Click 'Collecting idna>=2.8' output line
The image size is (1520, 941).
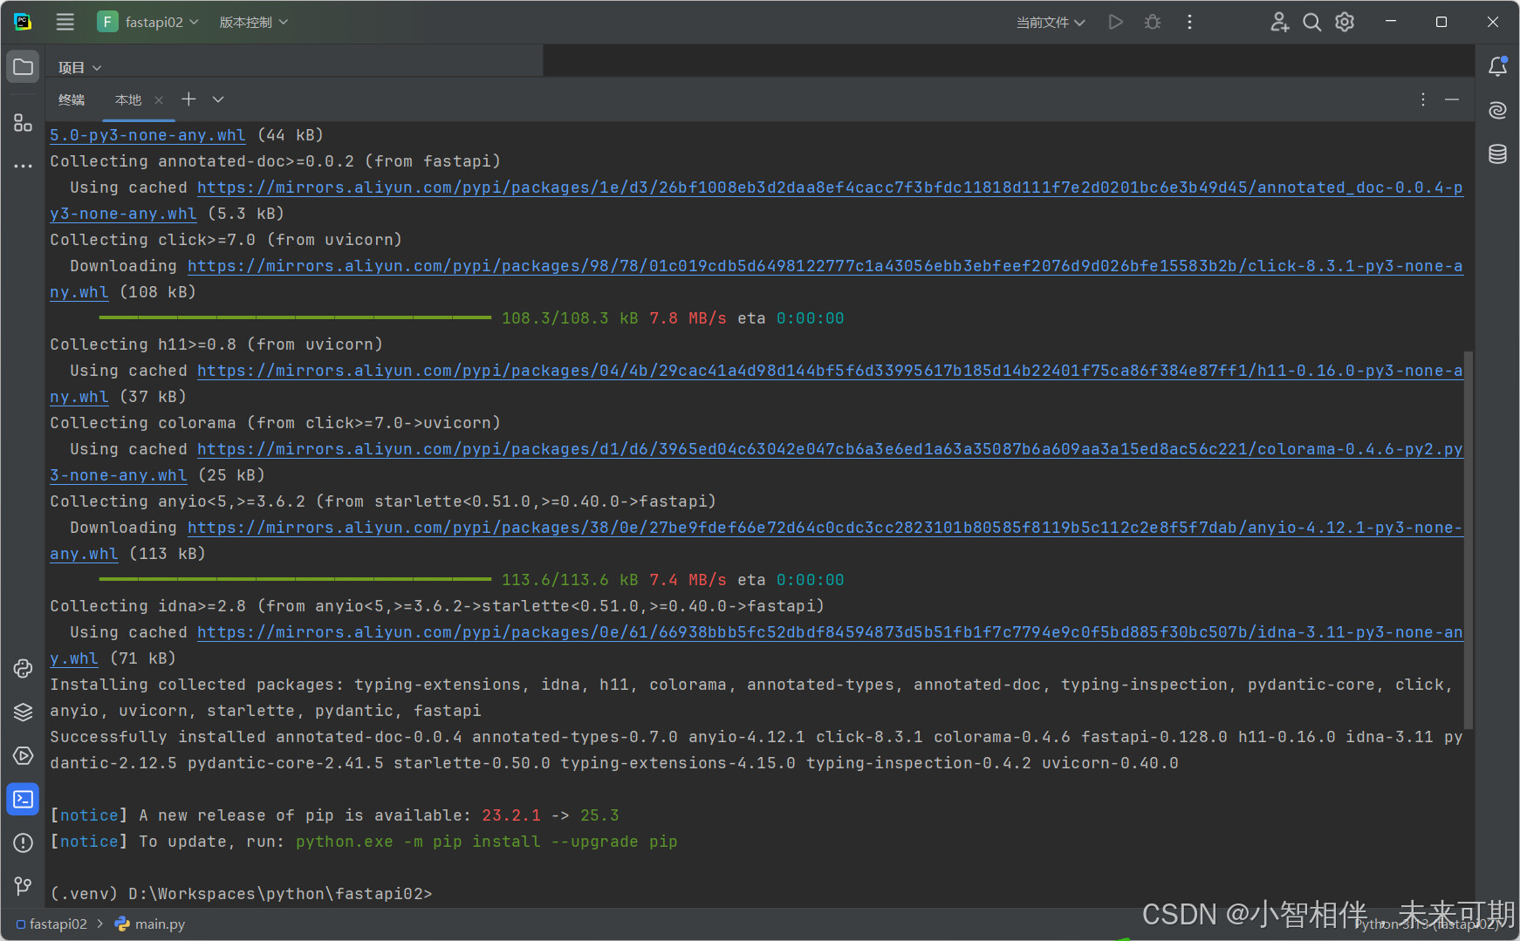point(436,606)
